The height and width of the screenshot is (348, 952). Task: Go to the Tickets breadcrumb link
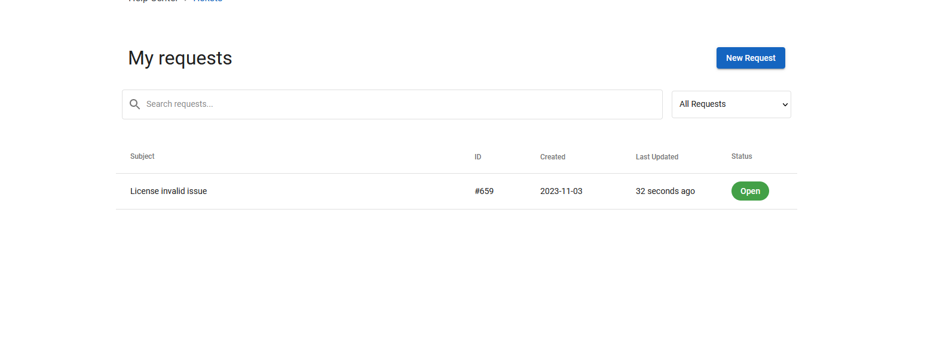coord(208,1)
